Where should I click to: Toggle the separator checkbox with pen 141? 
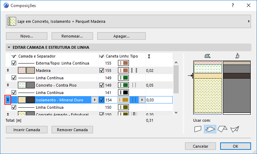tap(14, 92)
